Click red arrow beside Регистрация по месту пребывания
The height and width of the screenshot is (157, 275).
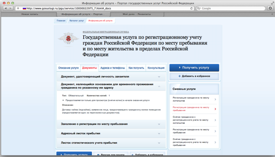(x=215, y=109)
